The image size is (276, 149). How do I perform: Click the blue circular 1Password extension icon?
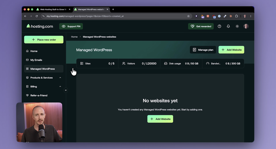219,16
